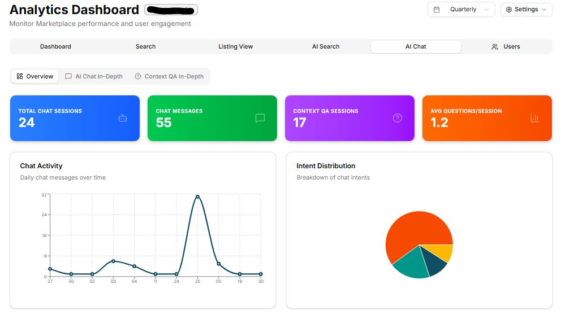Image resolution: width=561 pixels, height=315 pixels.
Task: Expand the Settings dropdown chevron
Action: 544,10
